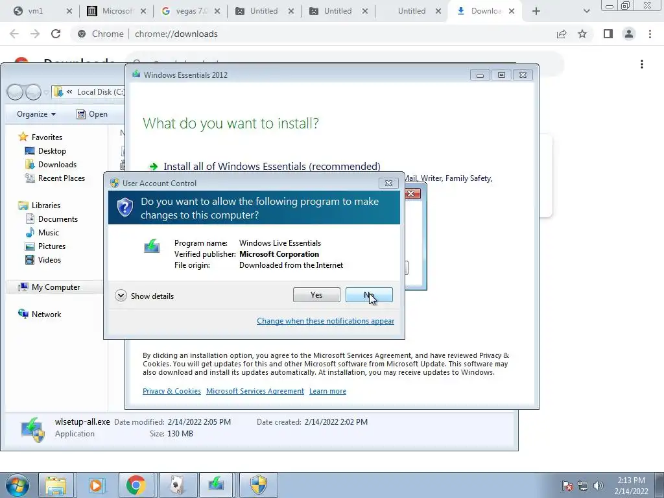Click Windows Essentials installer taskbar icon
664x498 pixels.
(x=217, y=485)
